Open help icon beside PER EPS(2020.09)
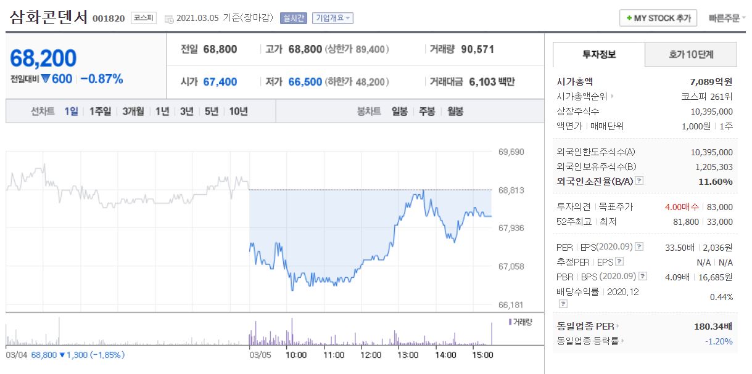Image resolution: width=752 pixels, height=374 pixels. [x=639, y=247]
